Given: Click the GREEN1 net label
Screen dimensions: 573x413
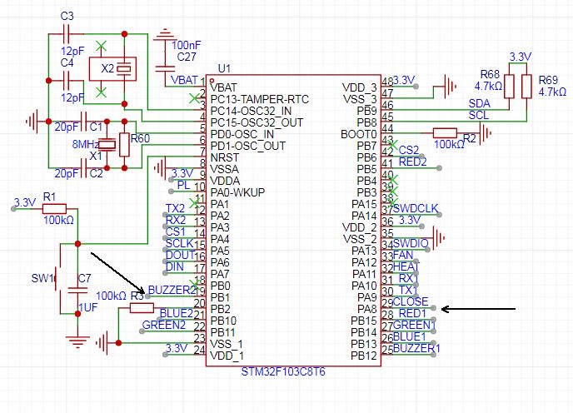Looking at the screenshot, I should click(415, 326).
